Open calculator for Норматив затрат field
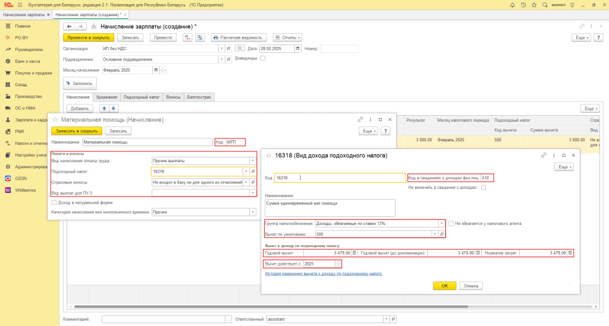The image size is (609, 326). pyautogui.click(x=570, y=253)
